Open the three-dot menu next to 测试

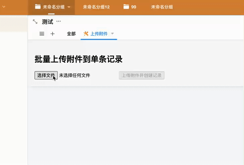[58, 21]
